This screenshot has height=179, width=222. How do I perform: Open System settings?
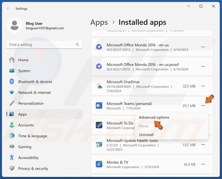[x=44, y=71]
